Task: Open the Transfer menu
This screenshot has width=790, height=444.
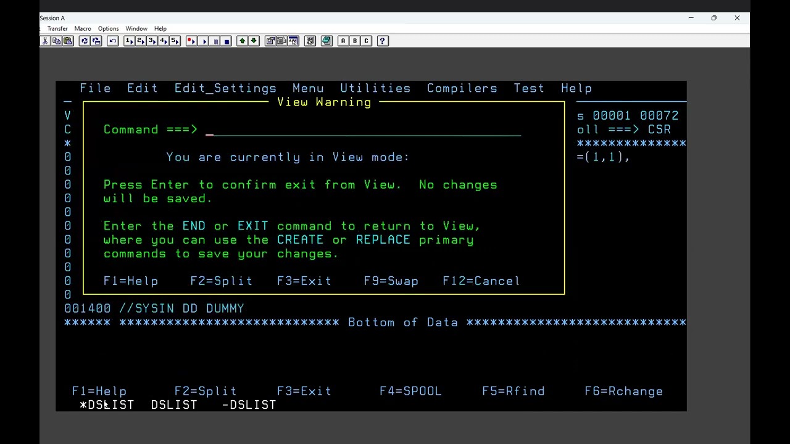Action: [x=57, y=28]
